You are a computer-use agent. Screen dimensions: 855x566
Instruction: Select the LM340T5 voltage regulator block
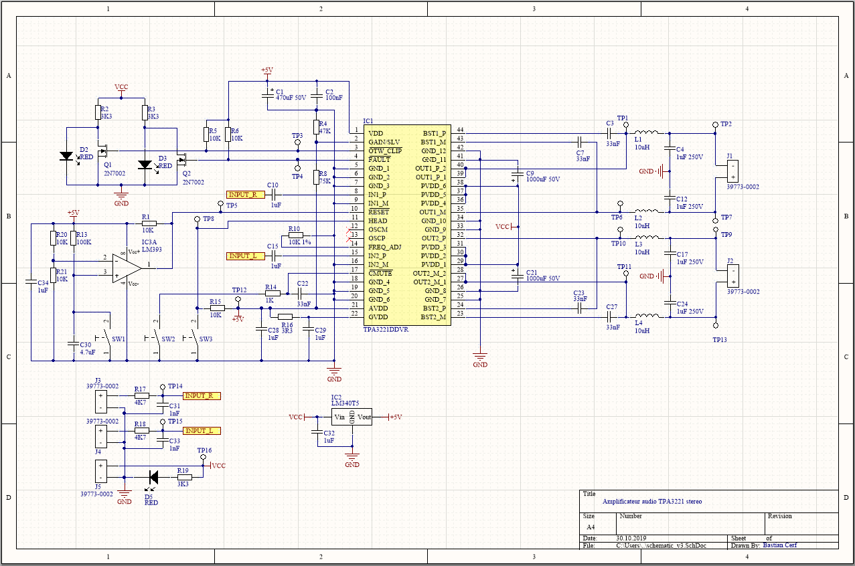352,417
